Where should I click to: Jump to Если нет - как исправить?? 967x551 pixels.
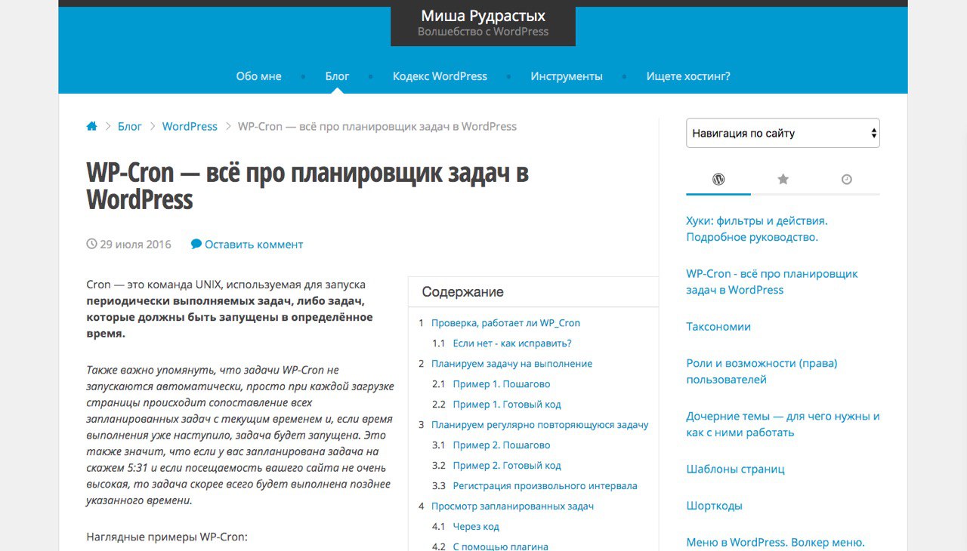(x=512, y=343)
